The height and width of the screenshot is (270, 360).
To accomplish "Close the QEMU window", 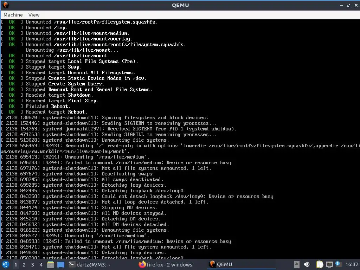I will tap(356, 5).
